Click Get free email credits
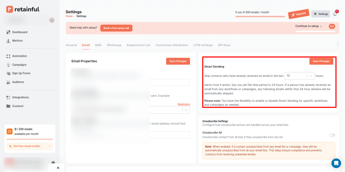This screenshot has height=172, width=345. coord(30,146)
